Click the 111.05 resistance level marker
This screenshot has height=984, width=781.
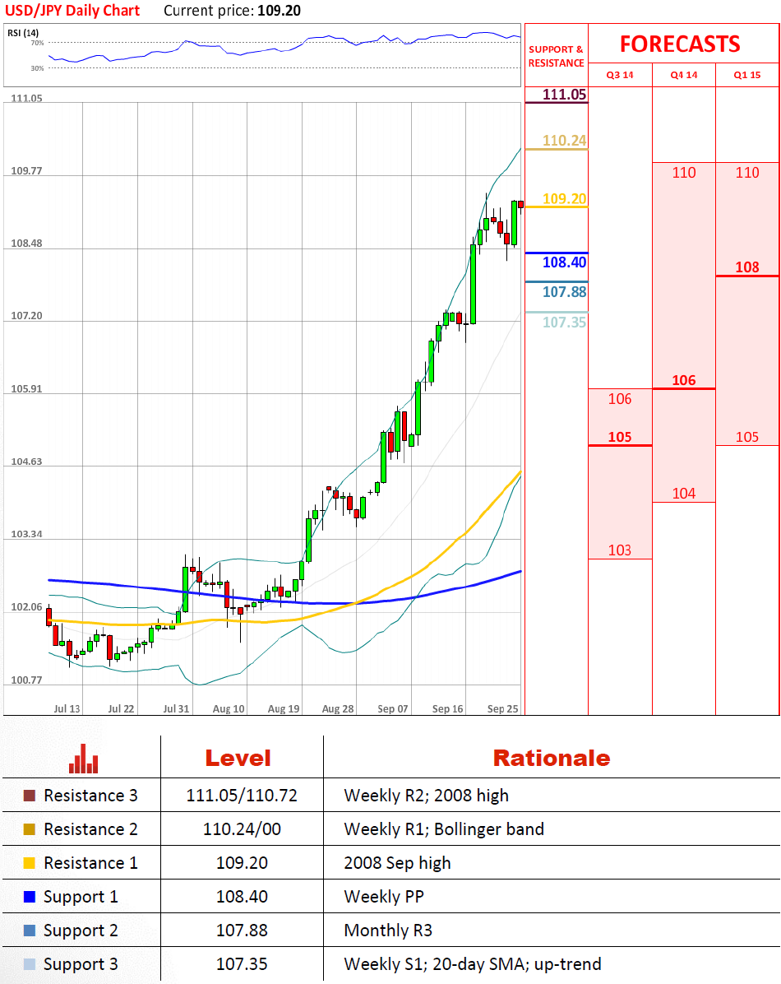pyautogui.click(x=564, y=95)
